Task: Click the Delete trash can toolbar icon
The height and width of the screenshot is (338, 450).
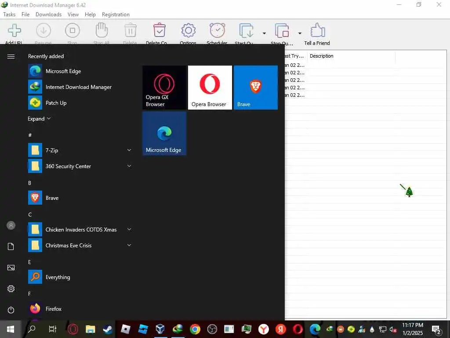Action: pyautogui.click(x=130, y=30)
